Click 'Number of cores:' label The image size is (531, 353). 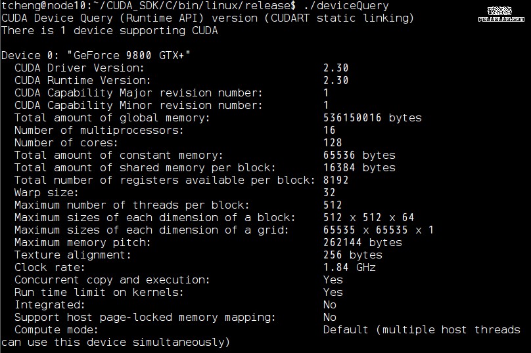click(66, 143)
